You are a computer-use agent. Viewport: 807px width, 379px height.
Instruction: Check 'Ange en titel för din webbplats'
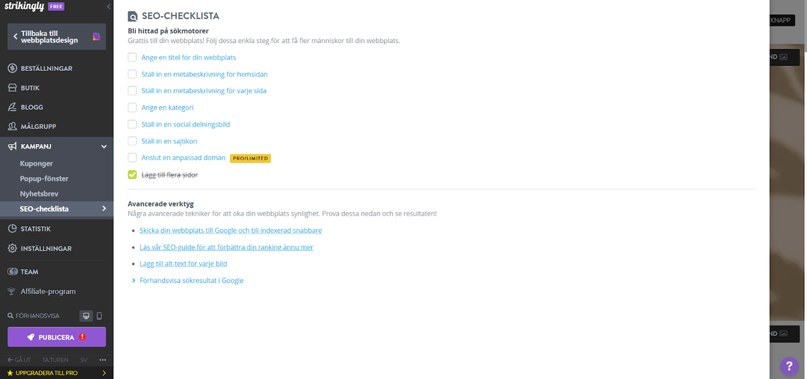click(x=132, y=58)
